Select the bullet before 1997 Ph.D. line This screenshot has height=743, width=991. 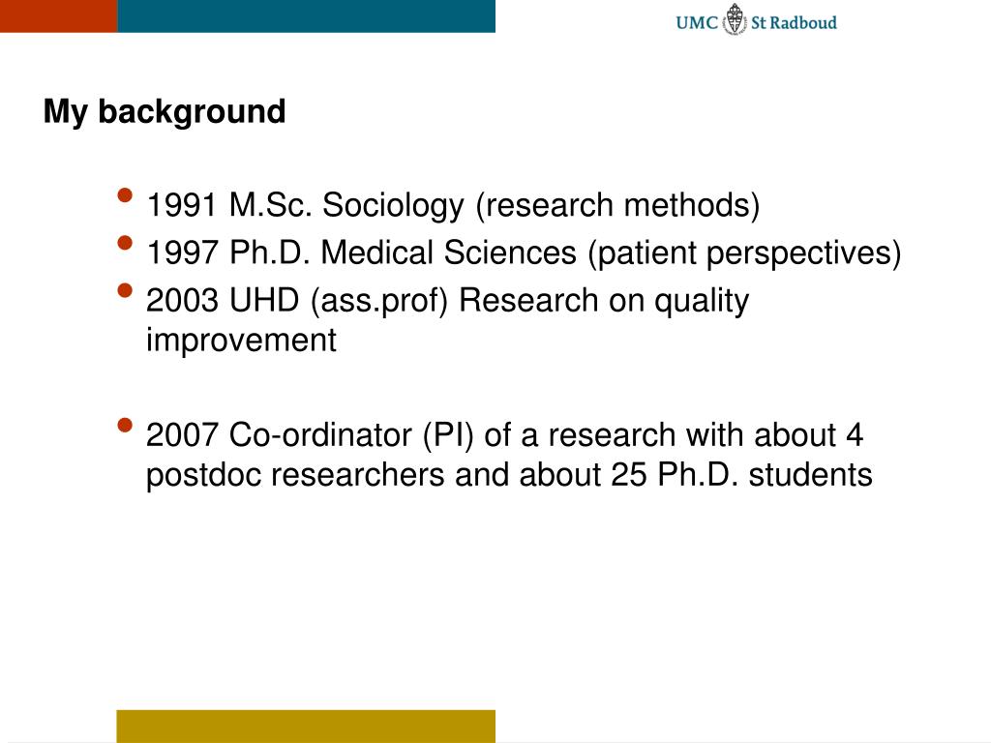[125, 243]
